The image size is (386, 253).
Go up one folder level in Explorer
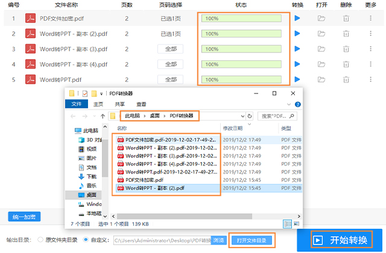(x=103, y=116)
